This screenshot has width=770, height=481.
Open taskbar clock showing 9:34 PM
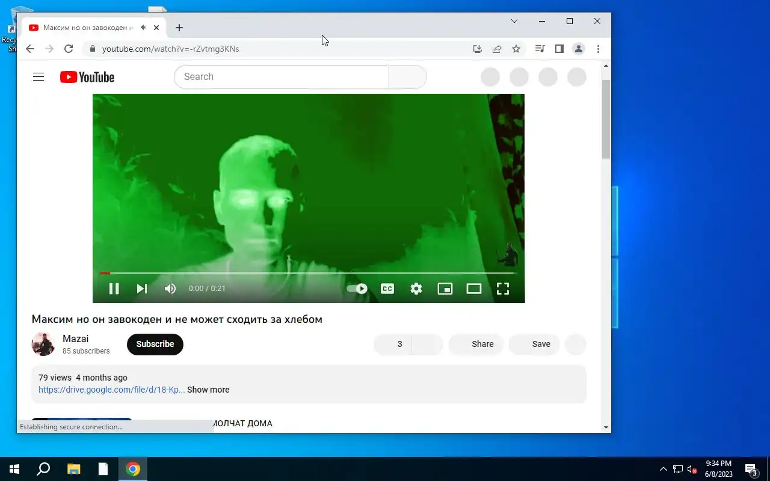click(x=719, y=469)
